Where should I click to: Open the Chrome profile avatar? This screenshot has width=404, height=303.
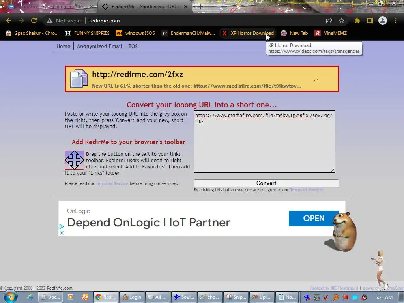pos(383,21)
